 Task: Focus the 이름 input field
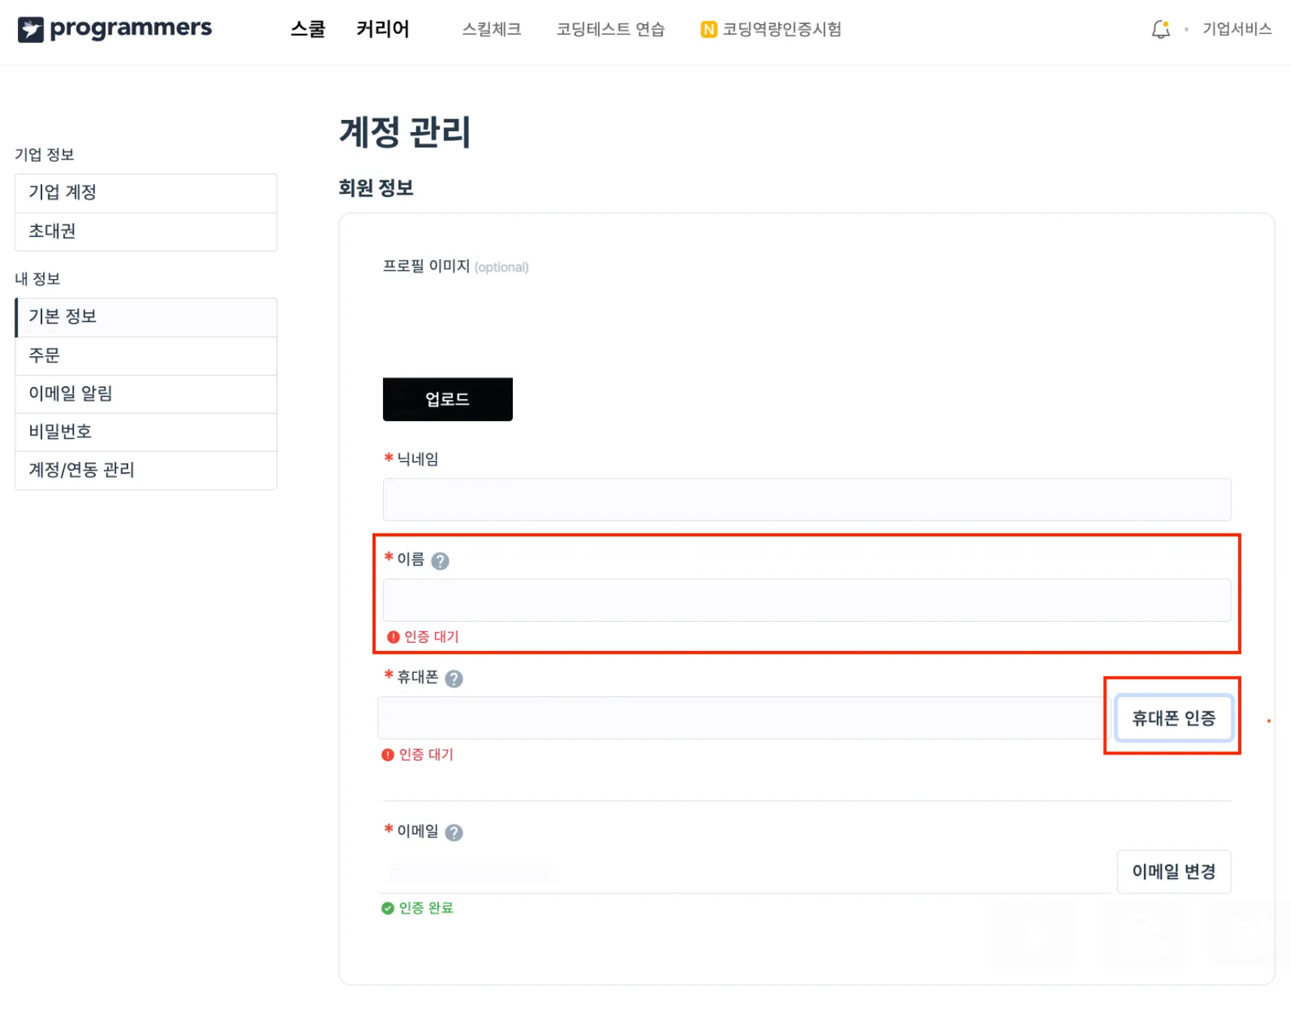[806, 600]
